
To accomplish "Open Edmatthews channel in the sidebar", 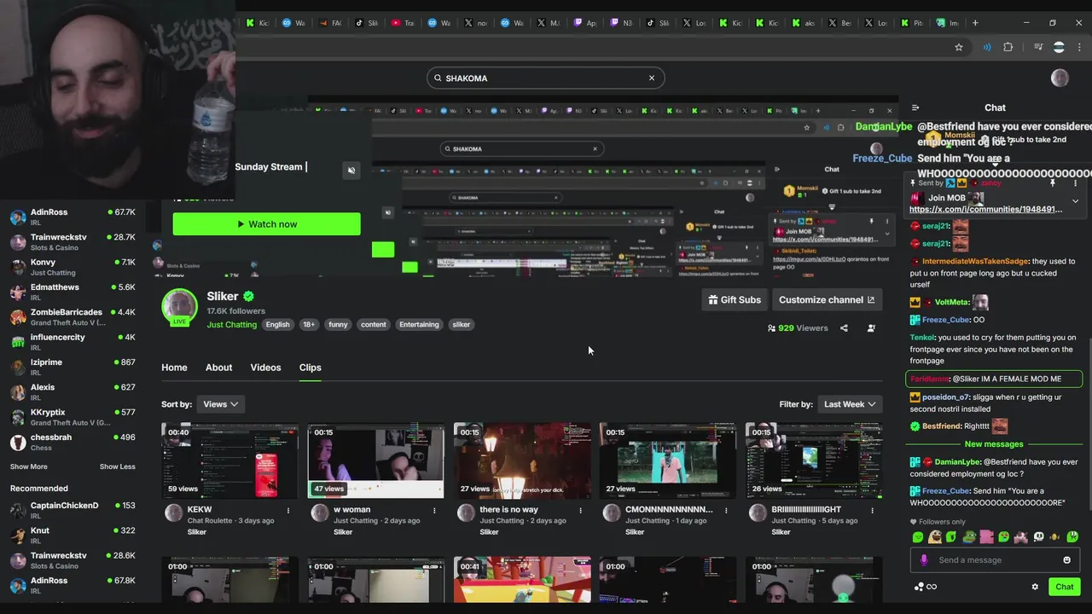I will tap(73, 292).
